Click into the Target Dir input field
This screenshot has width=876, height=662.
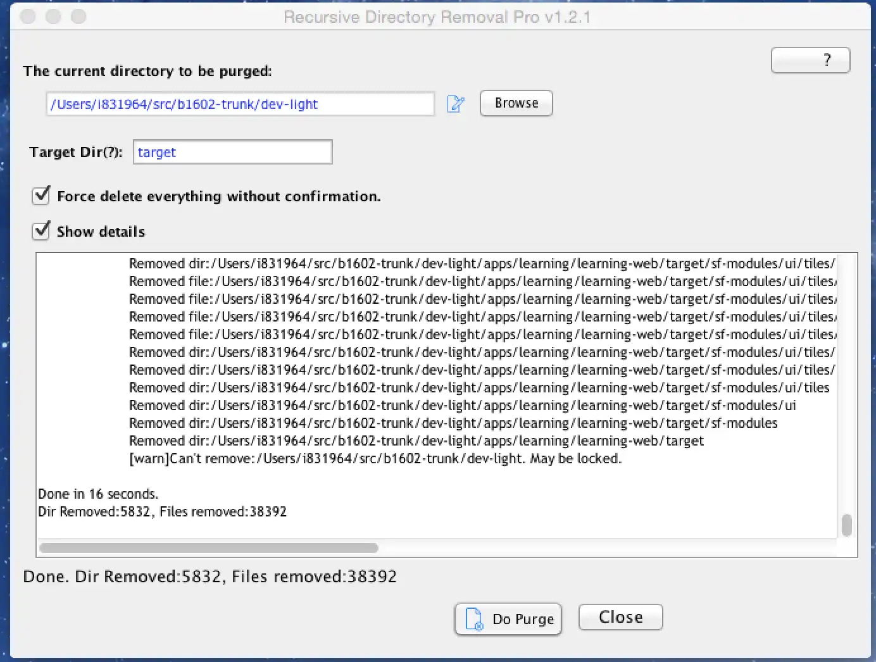coord(233,152)
